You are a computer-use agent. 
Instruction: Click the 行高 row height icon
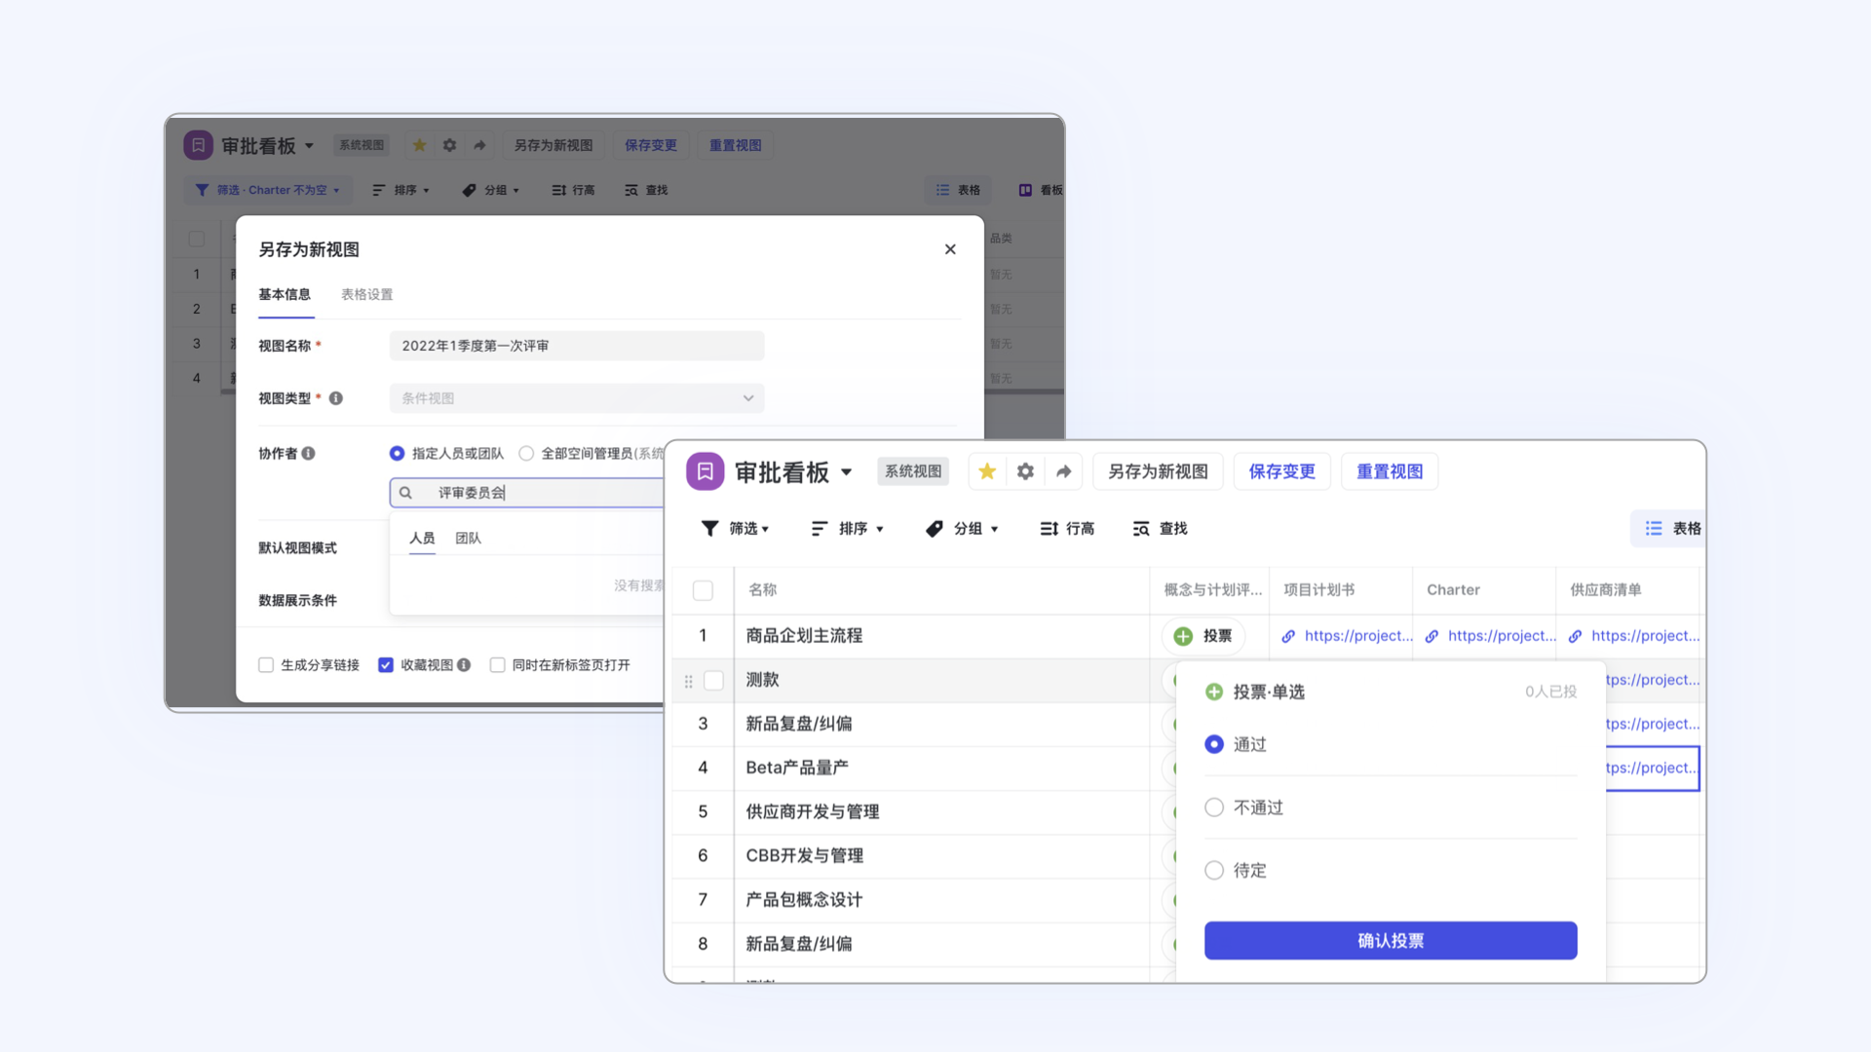pyautogui.click(x=1049, y=528)
